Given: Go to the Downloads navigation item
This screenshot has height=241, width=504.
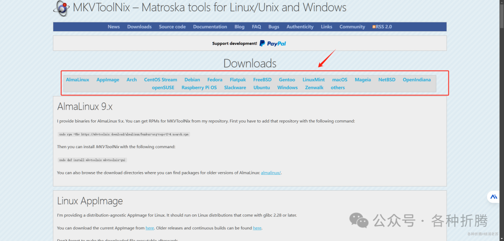Looking at the screenshot, I should pyautogui.click(x=139, y=27).
